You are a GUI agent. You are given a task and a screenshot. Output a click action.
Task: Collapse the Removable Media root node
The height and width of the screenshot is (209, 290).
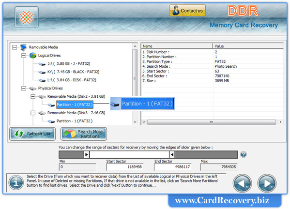click(x=15, y=47)
